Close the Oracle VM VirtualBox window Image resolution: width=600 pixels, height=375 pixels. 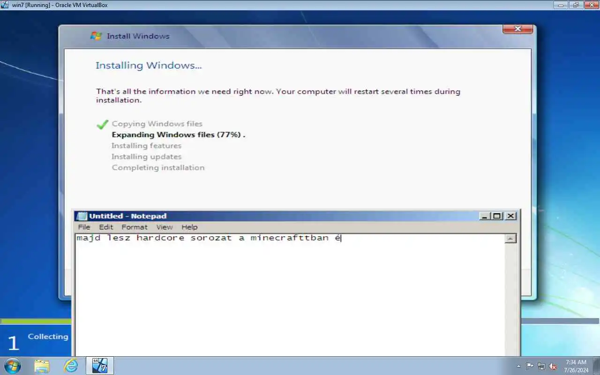pyautogui.click(x=591, y=5)
